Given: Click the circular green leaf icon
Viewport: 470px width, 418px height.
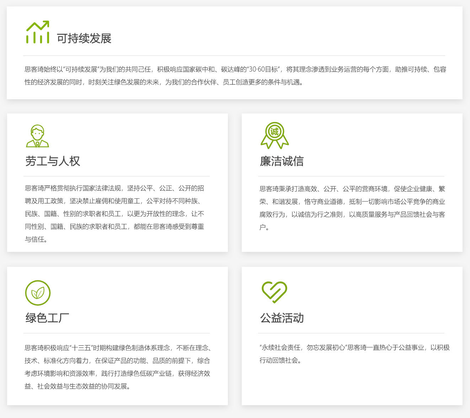Looking at the screenshot, I should point(38,293).
